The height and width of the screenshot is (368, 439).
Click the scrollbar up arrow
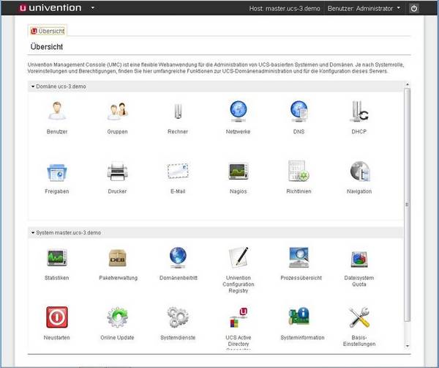coord(408,84)
